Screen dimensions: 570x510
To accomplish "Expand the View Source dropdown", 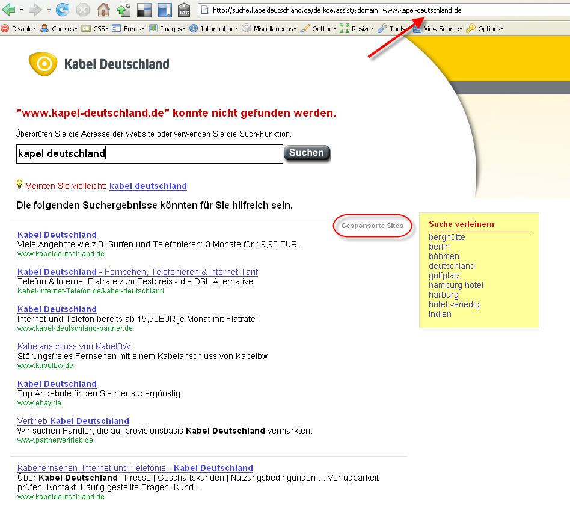I will pyautogui.click(x=443, y=29).
